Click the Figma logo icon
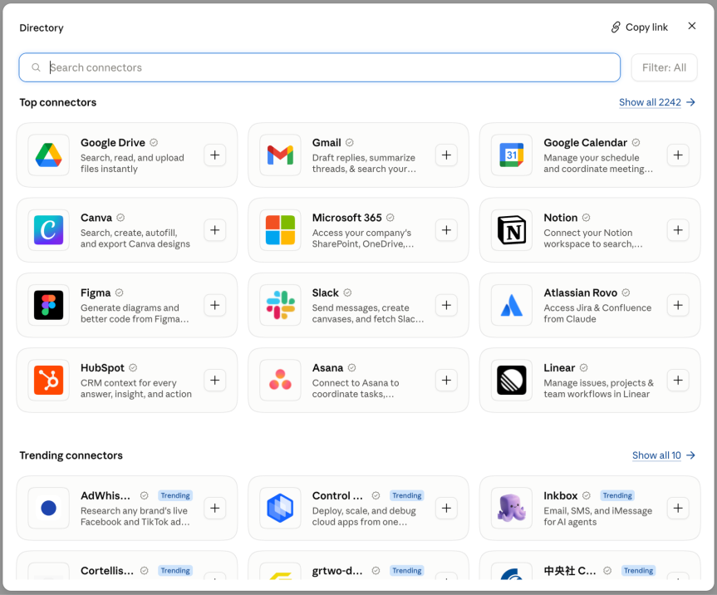The height and width of the screenshot is (595, 717). point(48,305)
